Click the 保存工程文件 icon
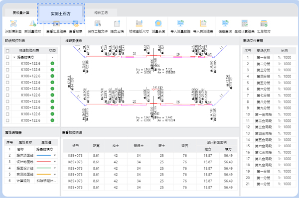 tap(98, 23)
